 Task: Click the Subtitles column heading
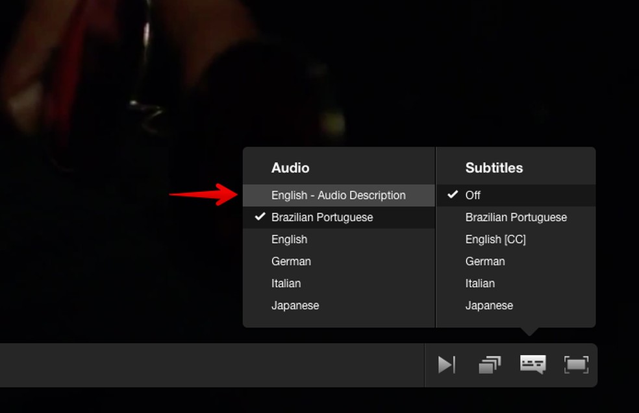click(494, 168)
